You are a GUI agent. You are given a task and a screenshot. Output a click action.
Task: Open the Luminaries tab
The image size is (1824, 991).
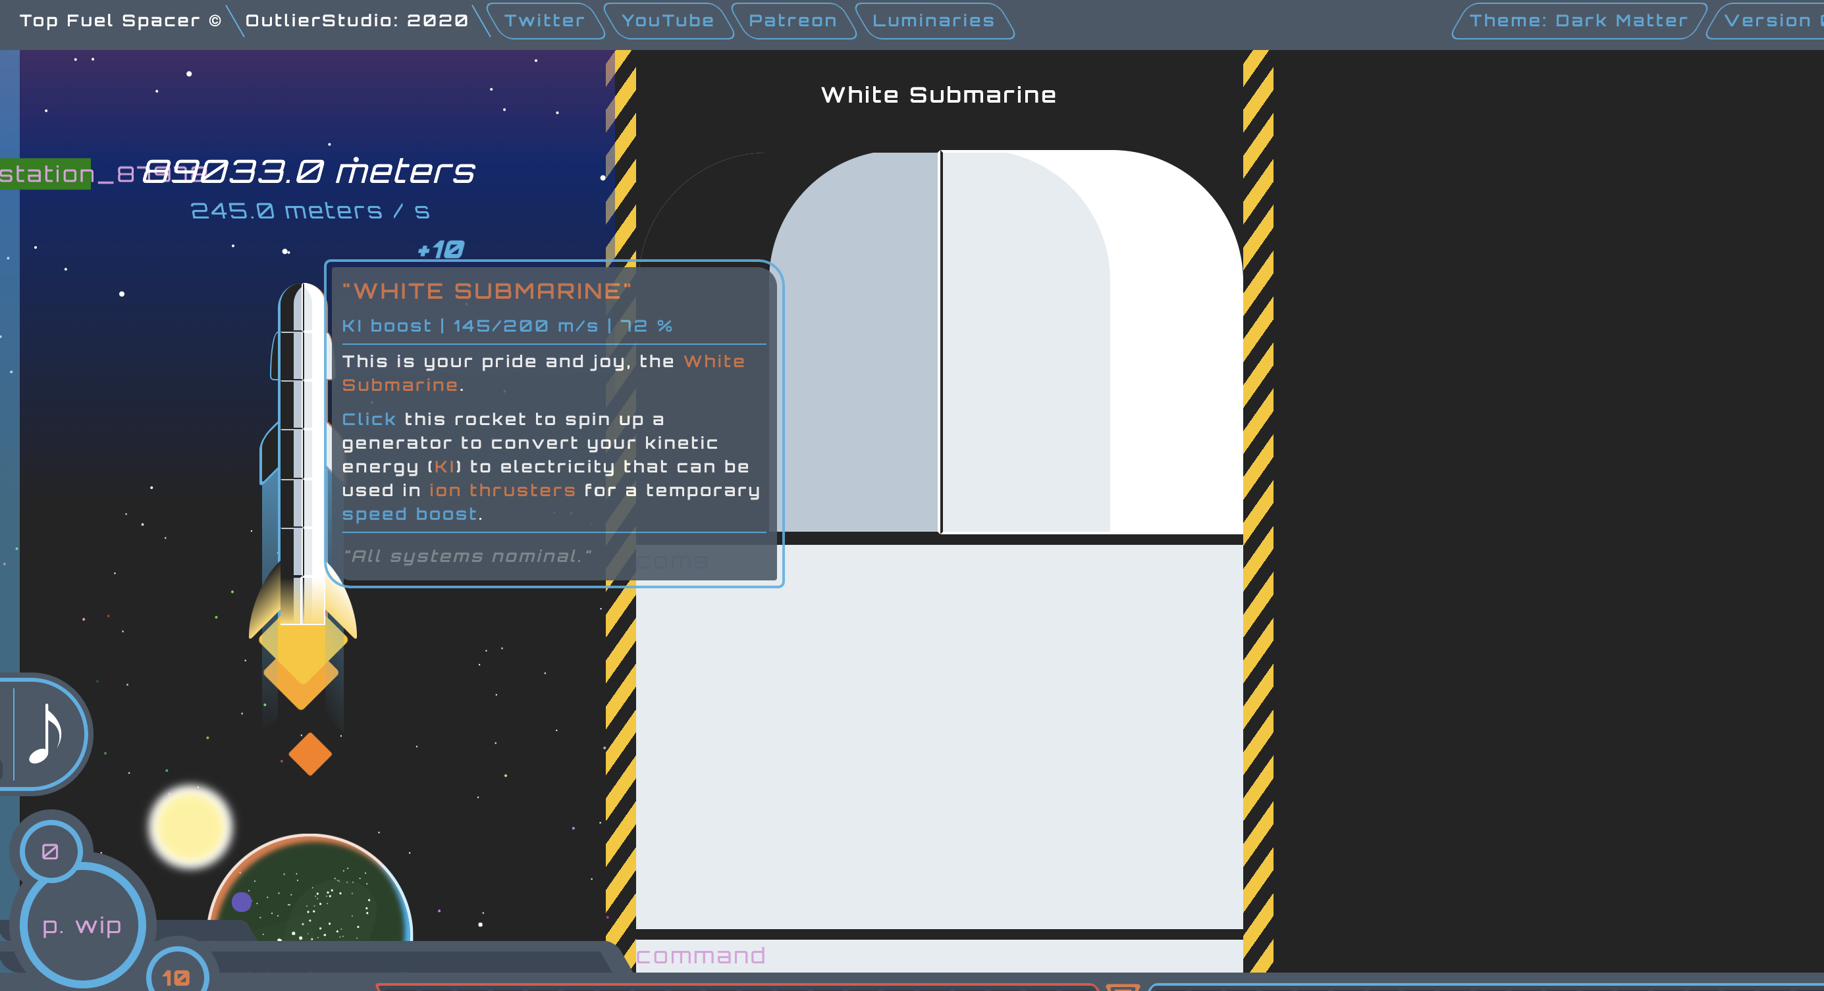coord(933,20)
